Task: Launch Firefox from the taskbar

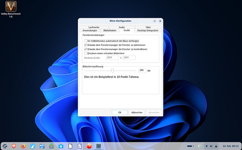Action: coord(23,146)
